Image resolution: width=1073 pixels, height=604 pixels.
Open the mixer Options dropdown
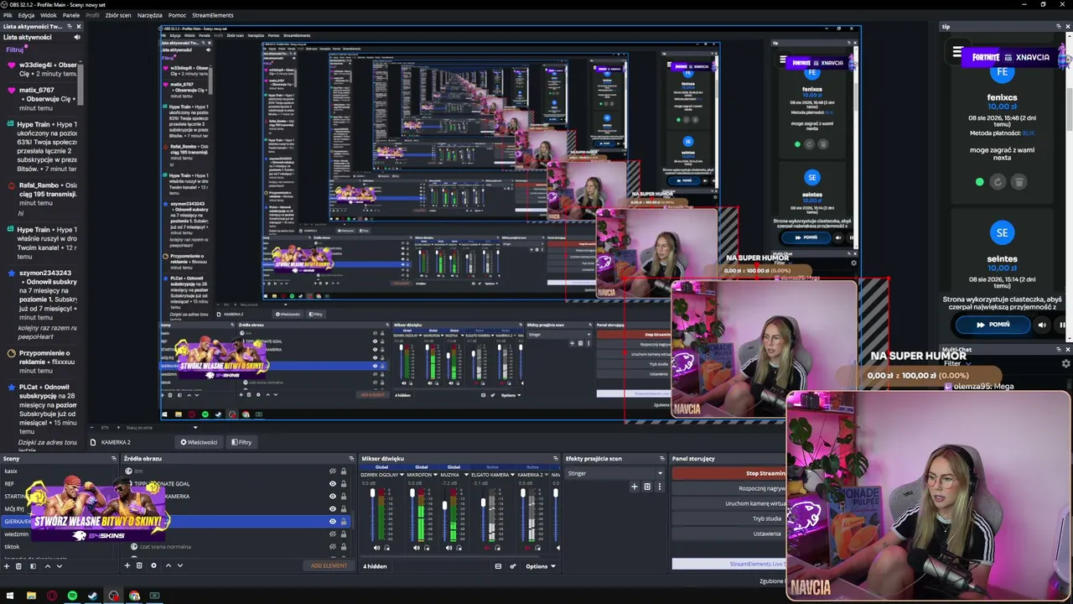[540, 566]
